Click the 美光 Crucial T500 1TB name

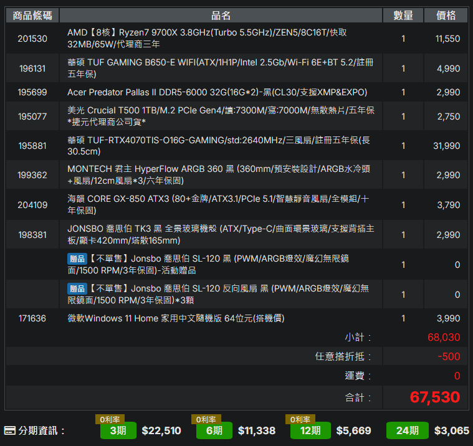coord(221,116)
